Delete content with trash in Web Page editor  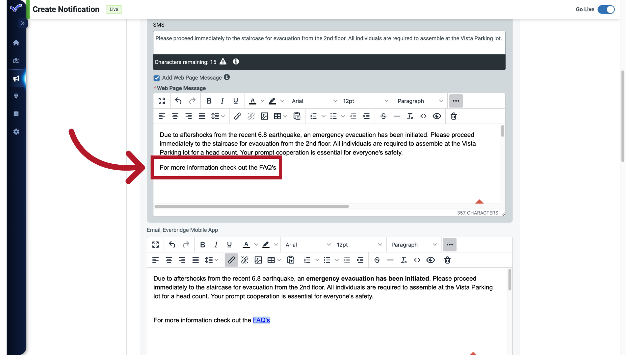click(454, 116)
